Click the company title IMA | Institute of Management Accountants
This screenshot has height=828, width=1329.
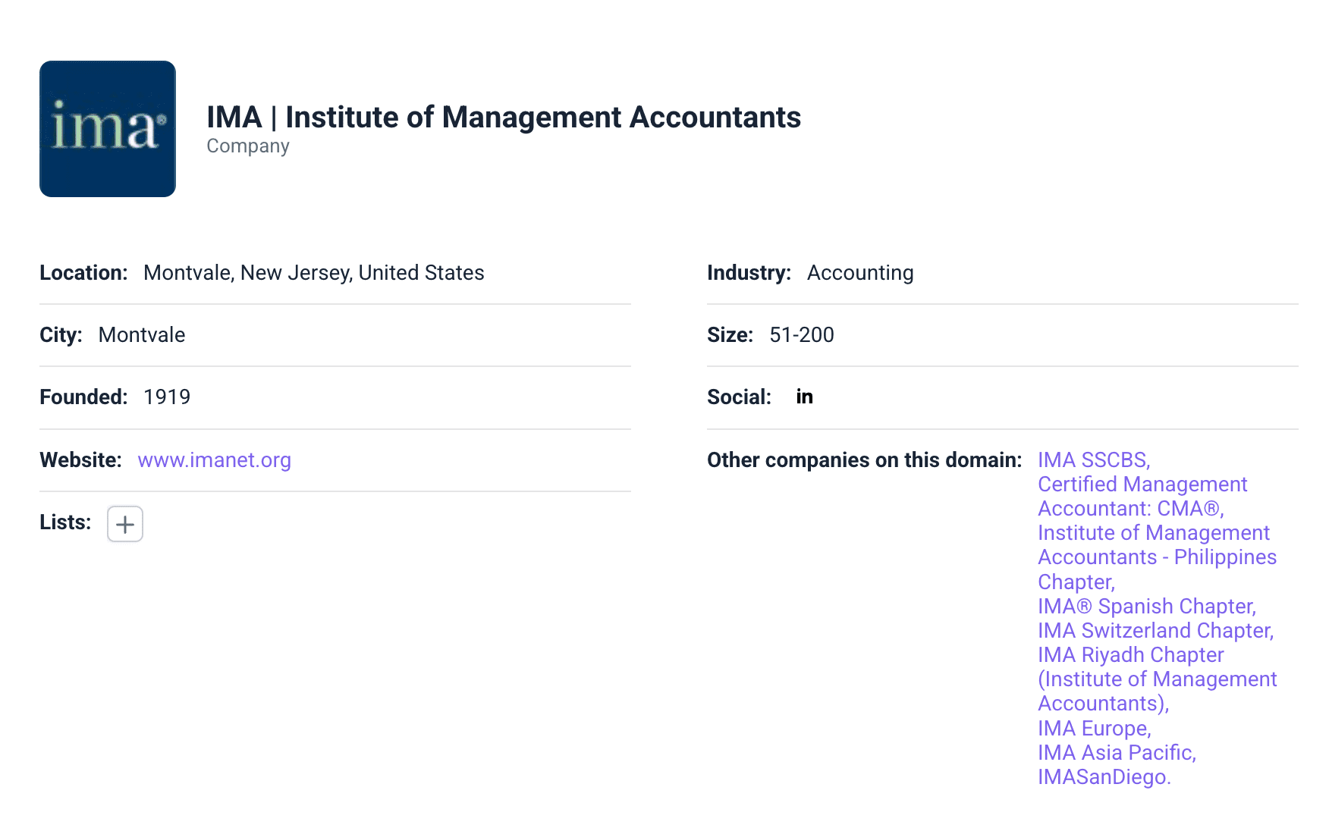(504, 118)
